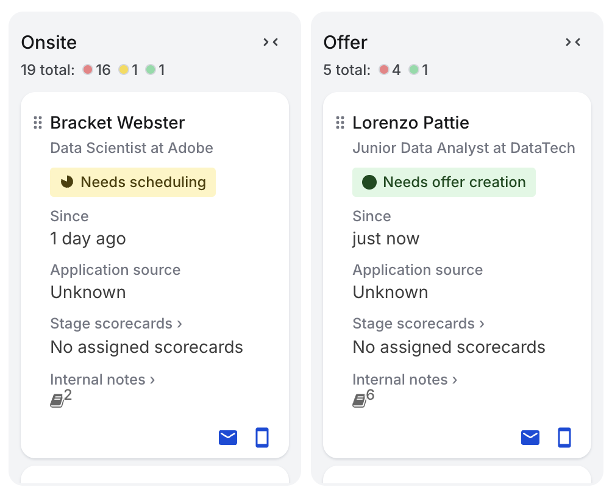Expand Stage scorecards on Lorenzo Pattie card
Viewport: 612px width, 490px height.
(x=418, y=324)
